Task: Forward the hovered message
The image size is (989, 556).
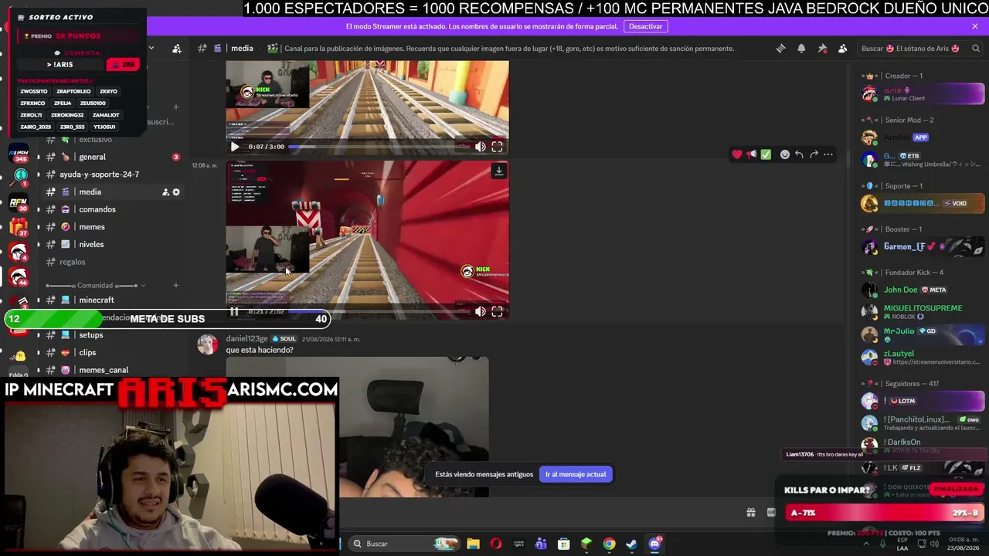Action: point(814,154)
